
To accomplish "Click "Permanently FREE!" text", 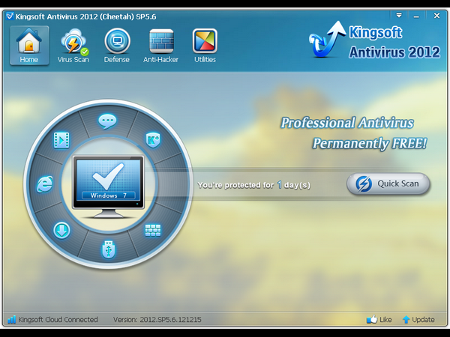I will [370, 143].
